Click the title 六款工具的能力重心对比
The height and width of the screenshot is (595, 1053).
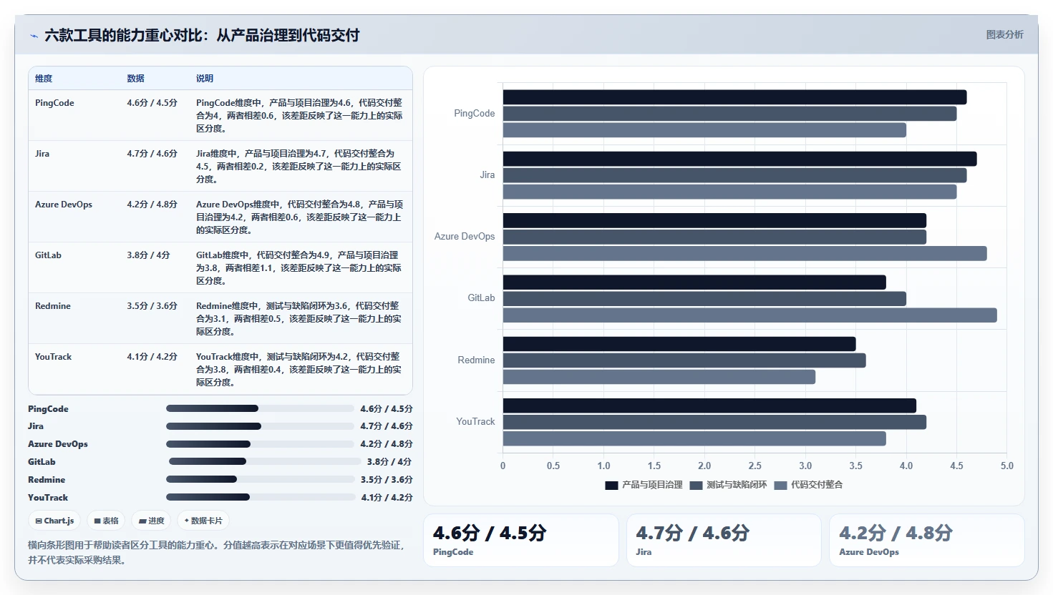(202, 35)
